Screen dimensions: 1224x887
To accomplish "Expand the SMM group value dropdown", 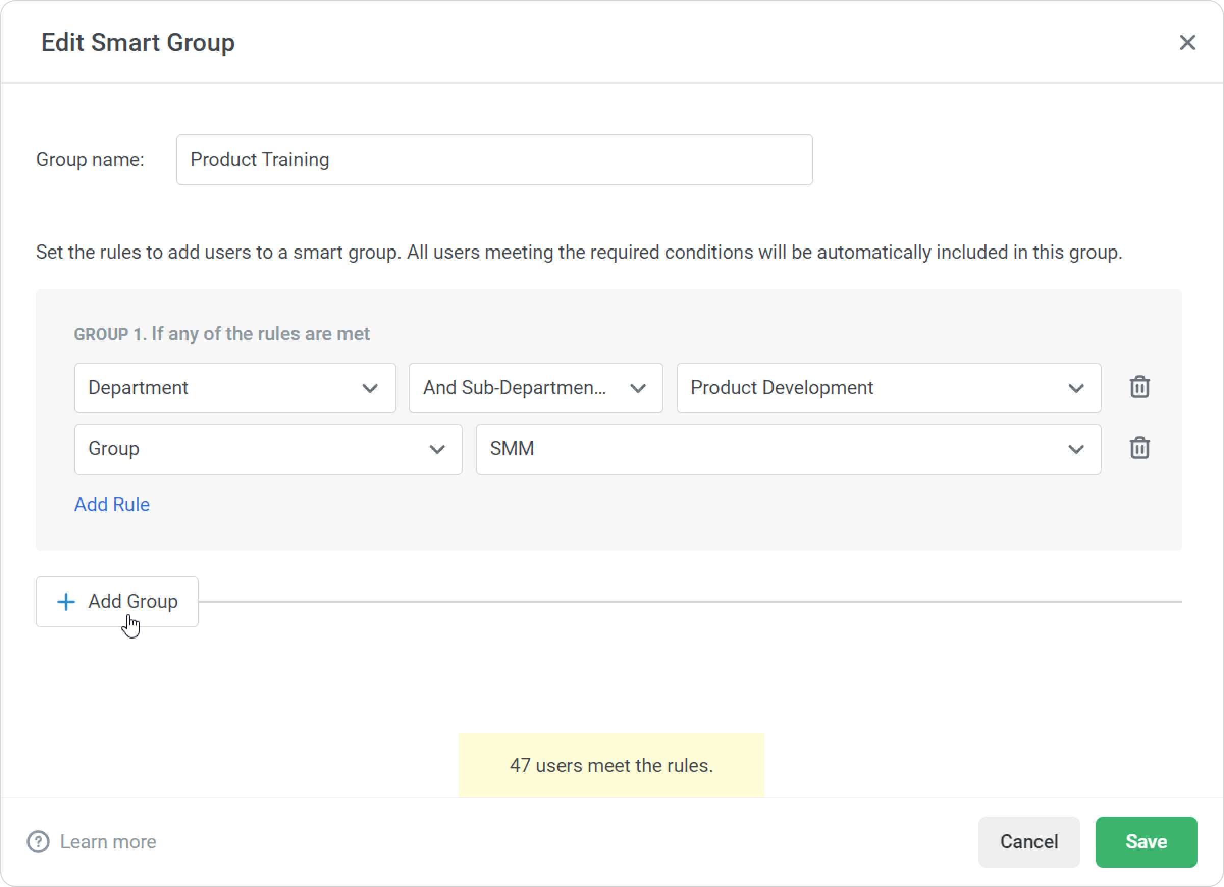I will click(x=788, y=449).
